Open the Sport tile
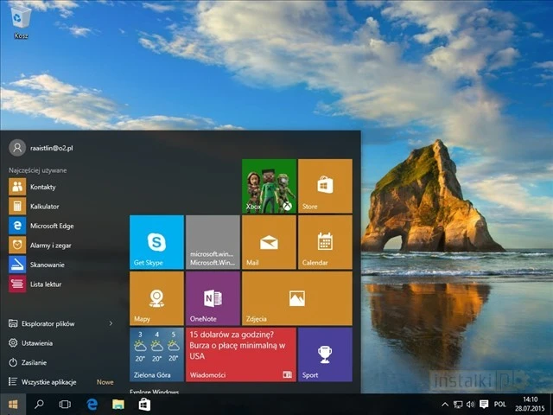The height and width of the screenshot is (415, 553). 325,354
